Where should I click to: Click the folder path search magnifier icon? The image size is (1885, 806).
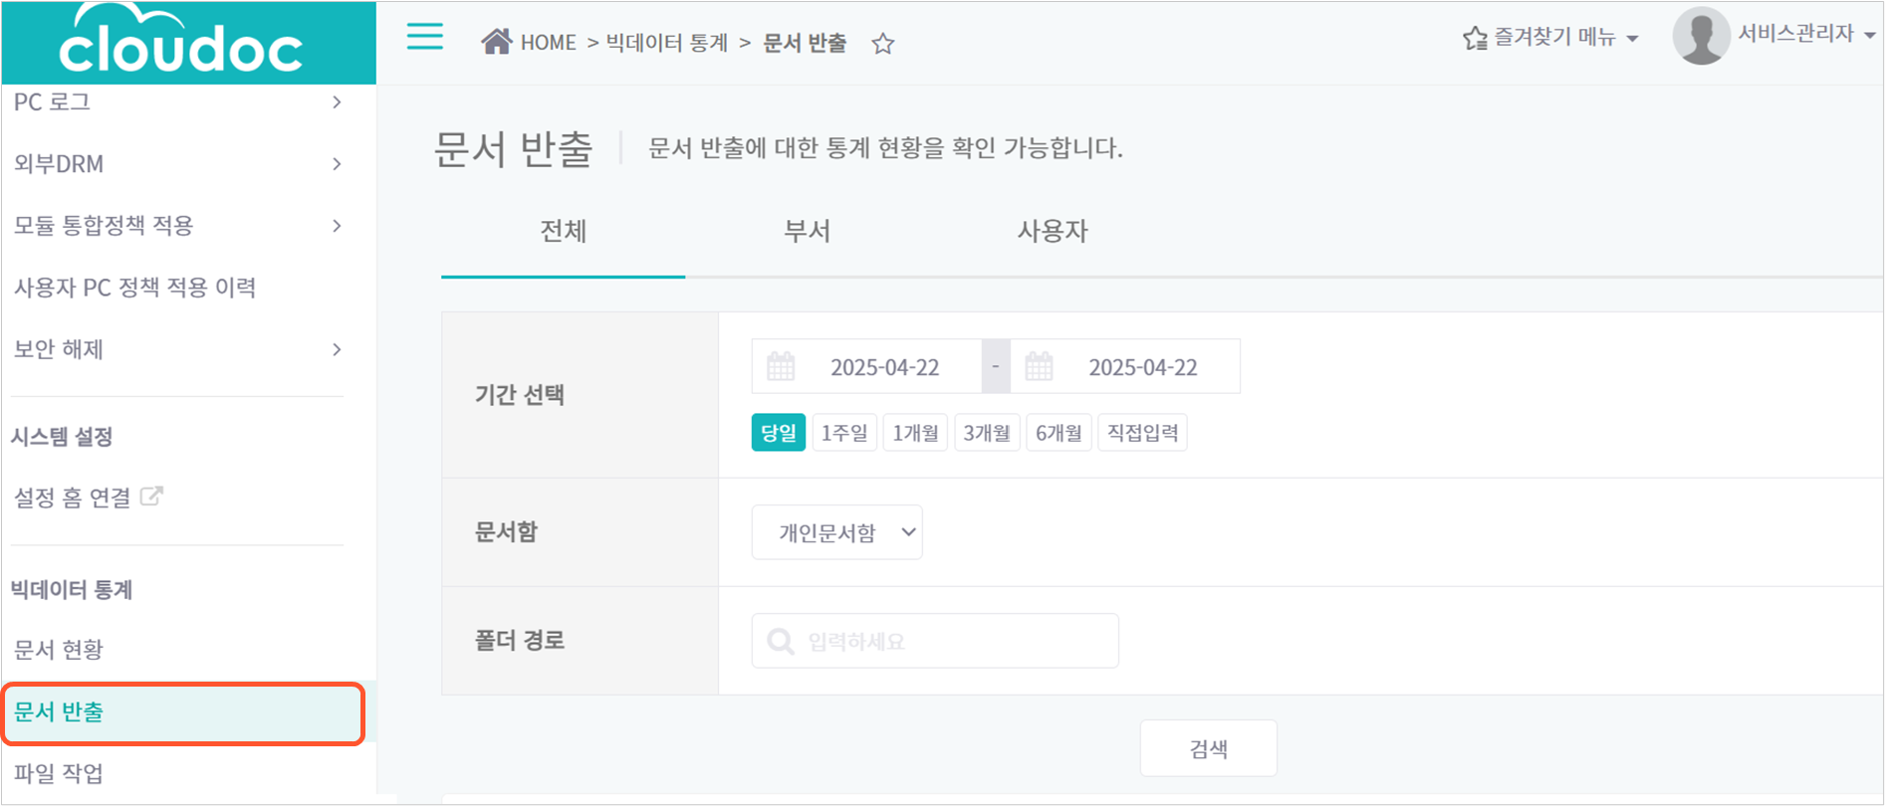click(781, 642)
